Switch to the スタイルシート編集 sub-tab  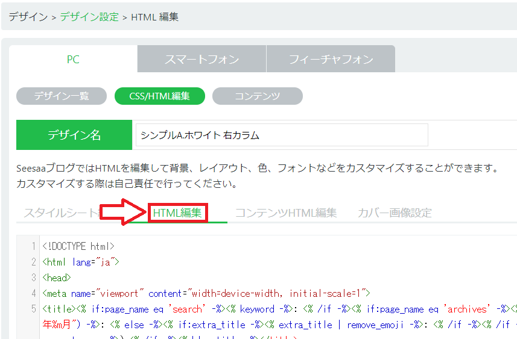(x=61, y=213)
